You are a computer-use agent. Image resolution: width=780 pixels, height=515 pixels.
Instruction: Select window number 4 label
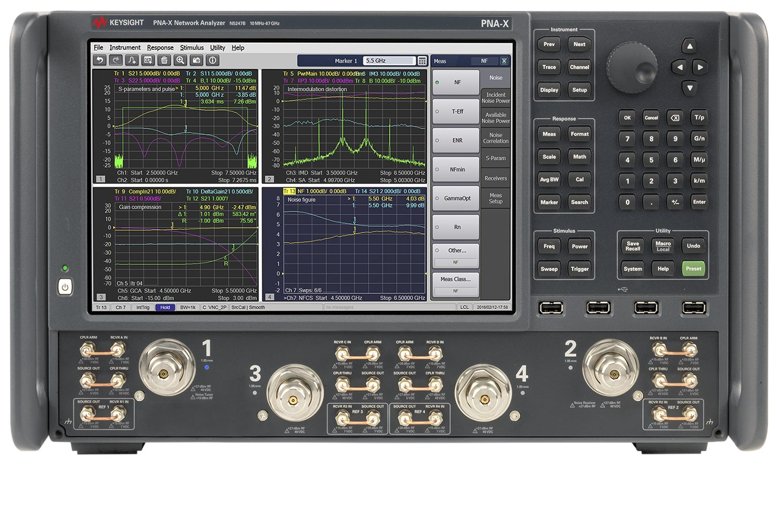269,297
